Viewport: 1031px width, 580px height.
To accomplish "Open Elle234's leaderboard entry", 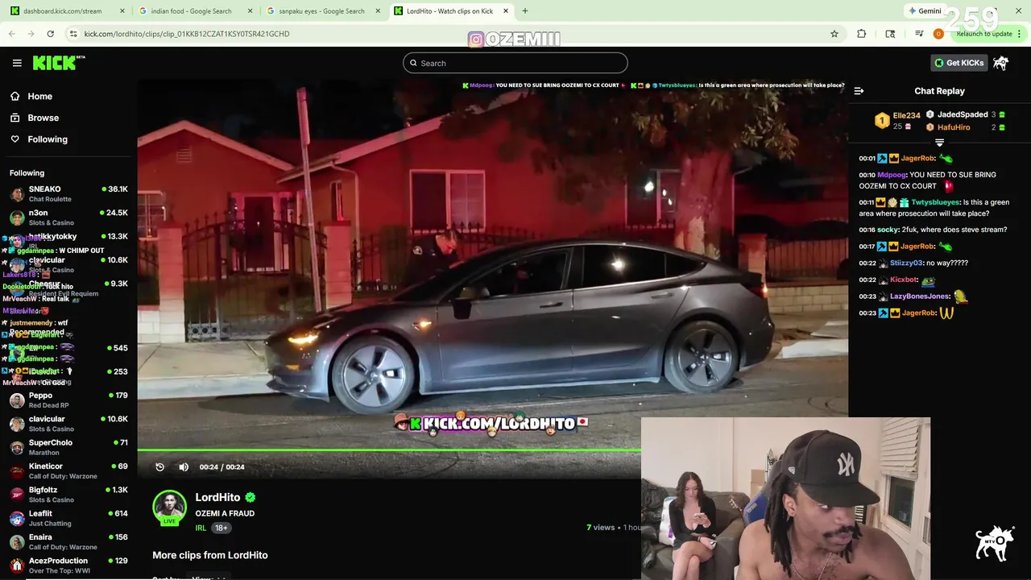I will pos(898,121).
